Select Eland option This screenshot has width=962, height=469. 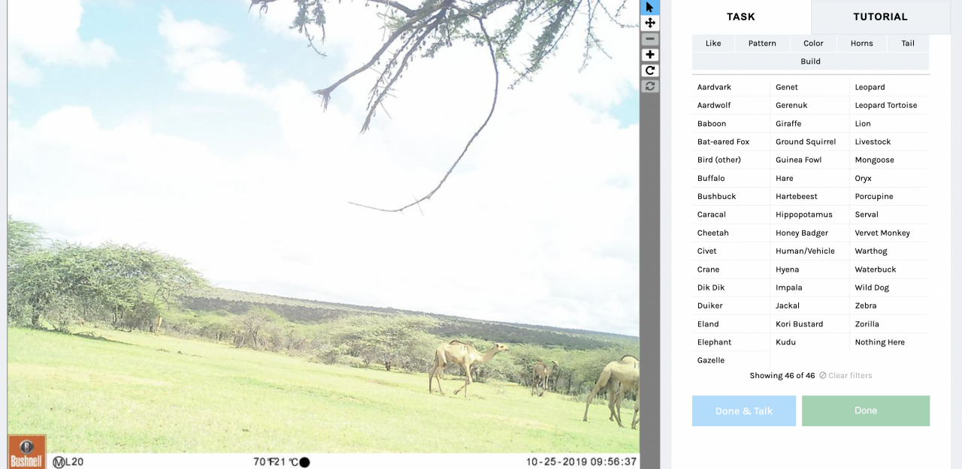point(731,324)
